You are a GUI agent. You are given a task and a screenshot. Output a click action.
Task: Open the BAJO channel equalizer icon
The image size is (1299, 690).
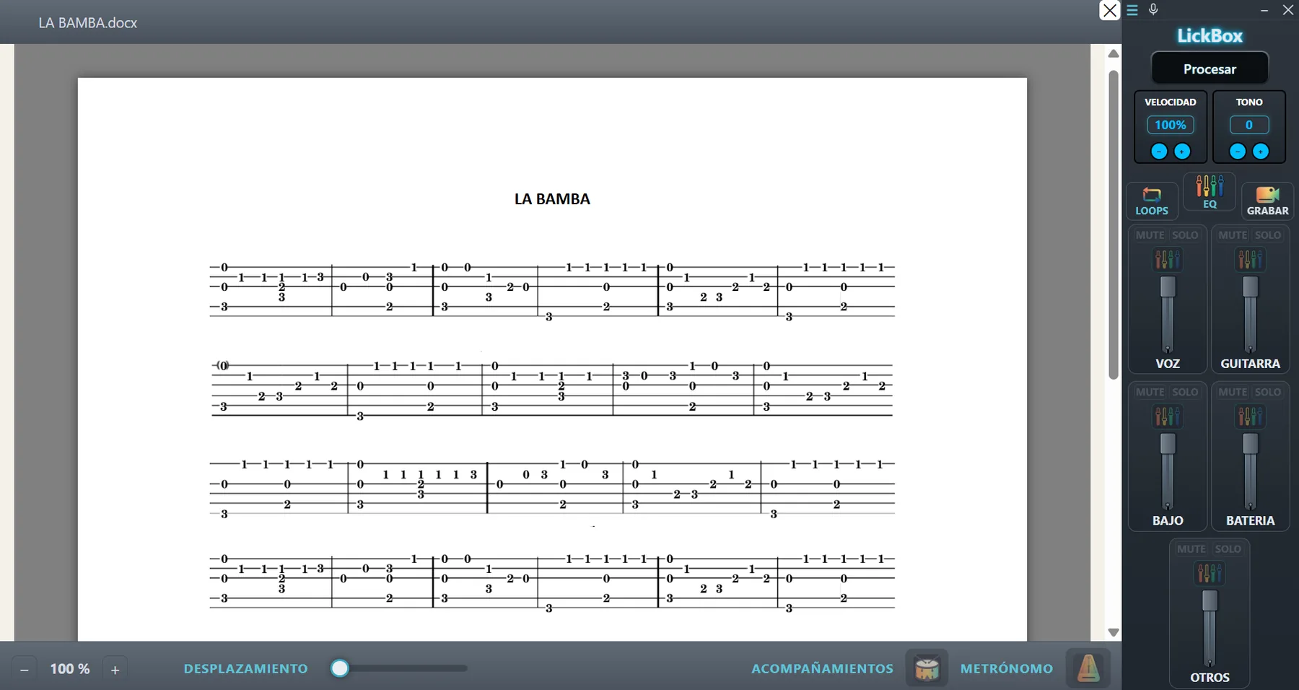(1168, 416)
